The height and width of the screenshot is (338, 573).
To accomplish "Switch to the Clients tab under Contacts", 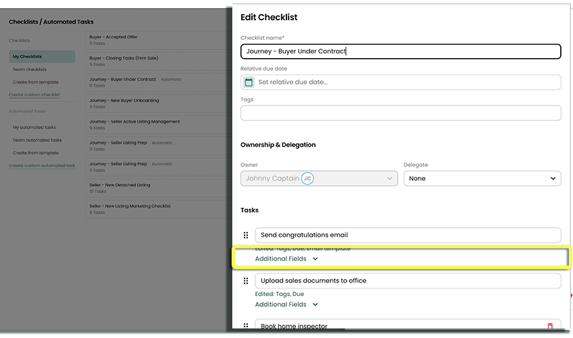I will tap(72, 7).
